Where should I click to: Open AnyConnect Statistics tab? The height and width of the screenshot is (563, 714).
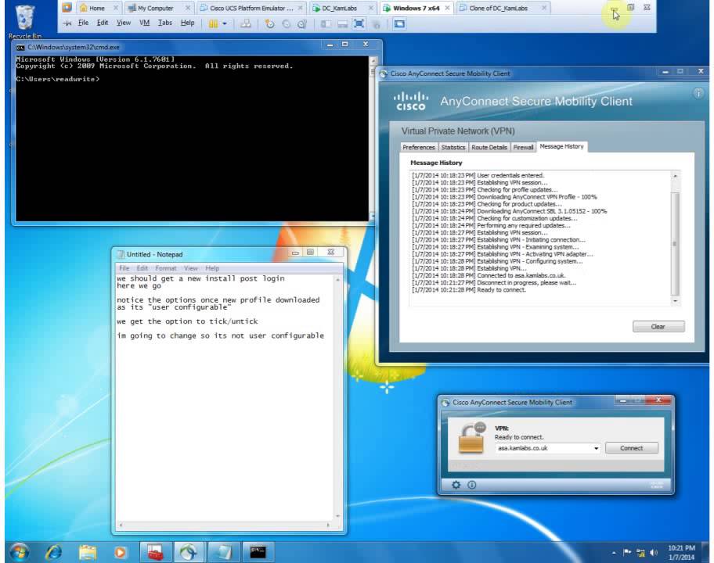pyautogui.click(x=453, y=147)
